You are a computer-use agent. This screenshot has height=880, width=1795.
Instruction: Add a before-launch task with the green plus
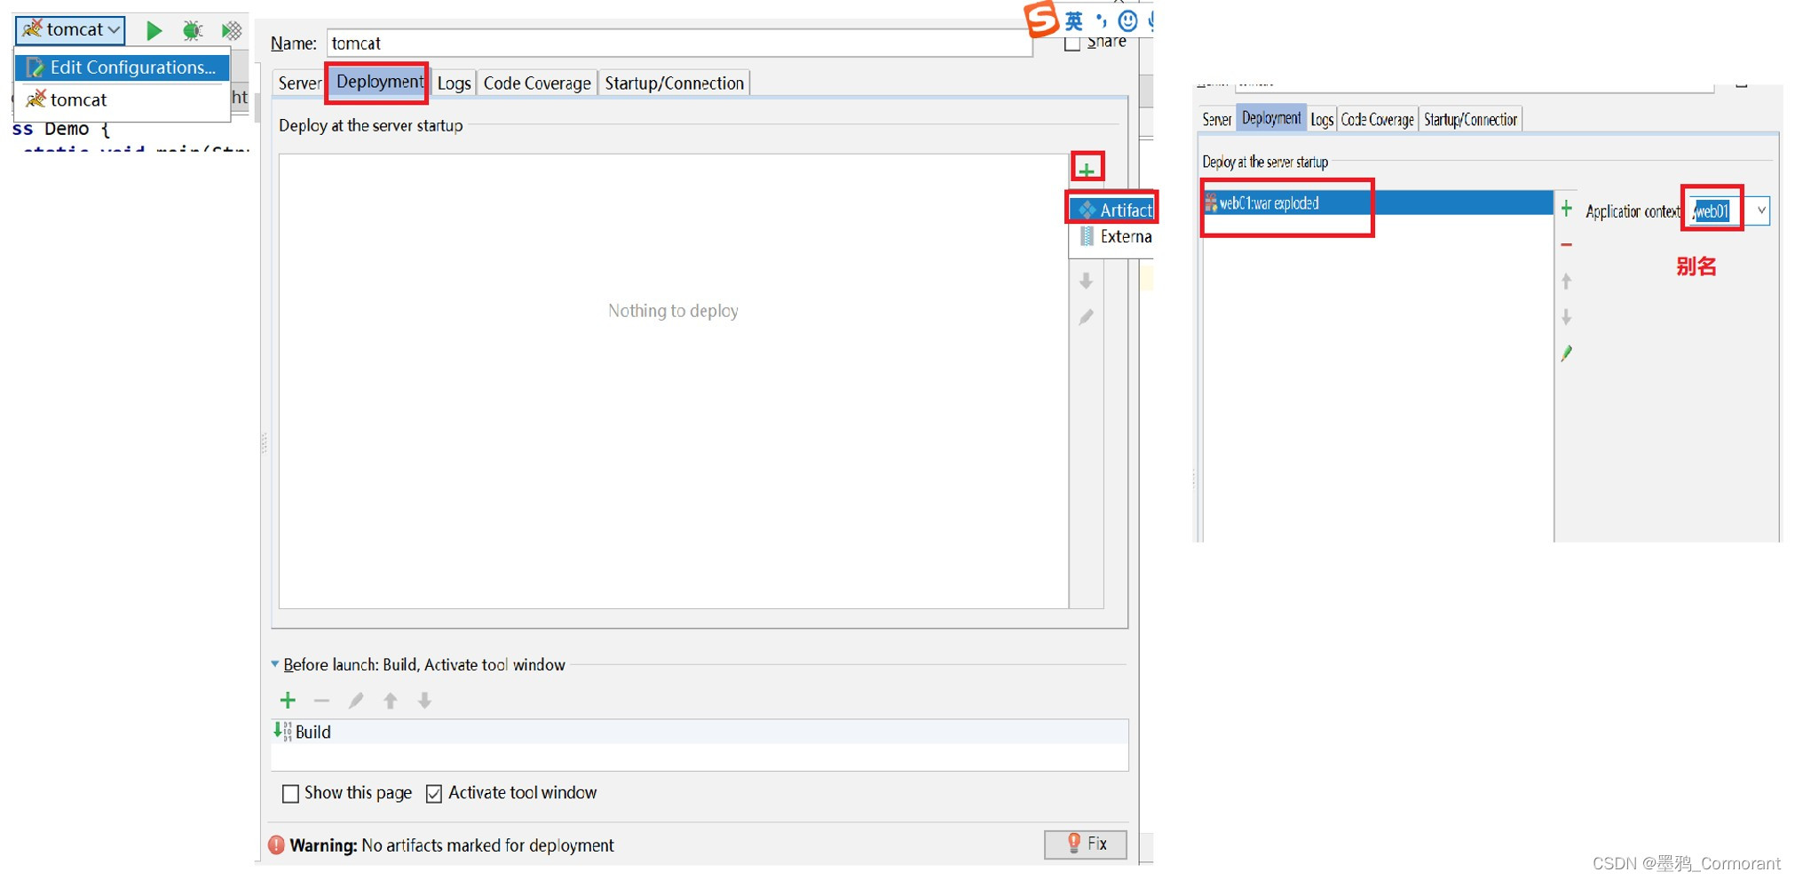pos(288,701)
